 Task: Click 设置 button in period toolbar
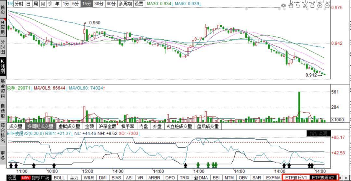(x=139, y=4)
